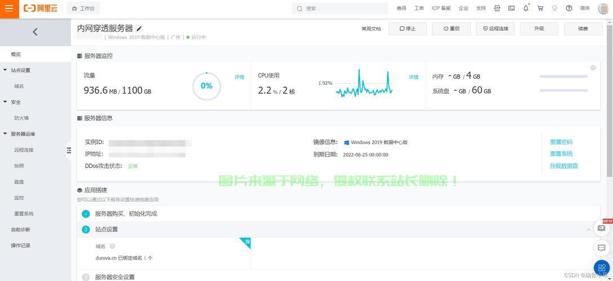Click the back arrow in the sidebar

tap(35, 32)
